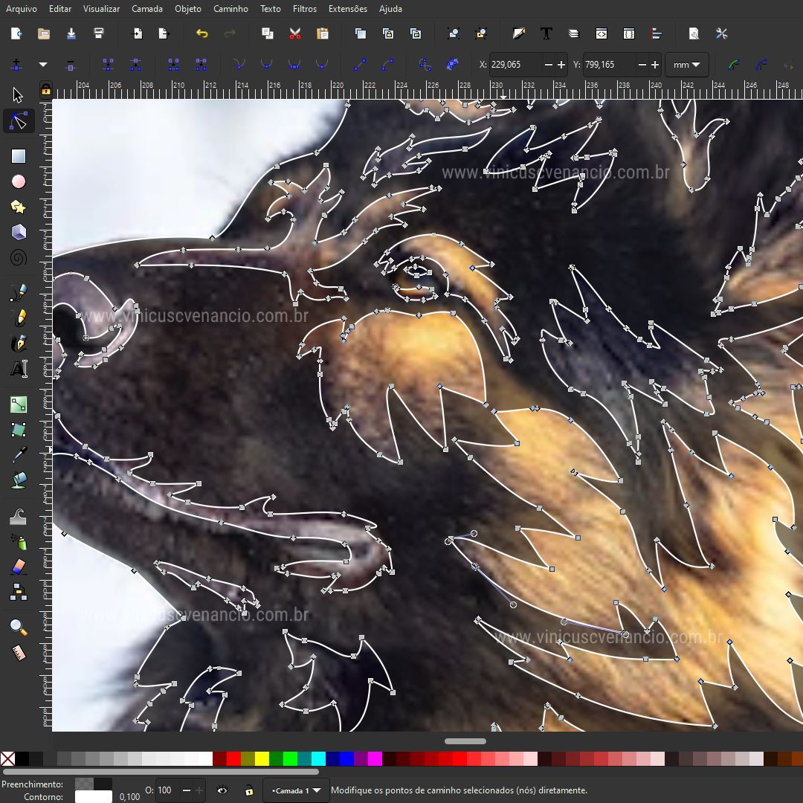Screen dimensions: 803x803
Task: Choose the Tweak tool
Action: (x=19, y=516)
